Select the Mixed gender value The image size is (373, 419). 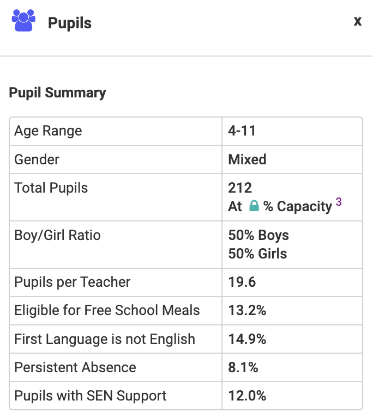tap(247, 159)
